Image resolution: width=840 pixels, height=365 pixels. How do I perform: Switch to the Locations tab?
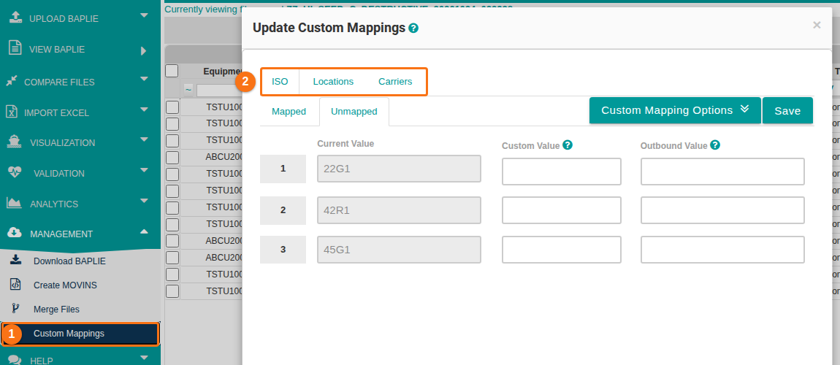coord(333,82)
